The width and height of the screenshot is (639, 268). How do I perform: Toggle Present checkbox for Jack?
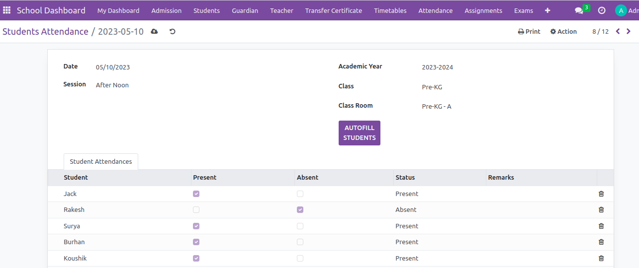[196, 194]
